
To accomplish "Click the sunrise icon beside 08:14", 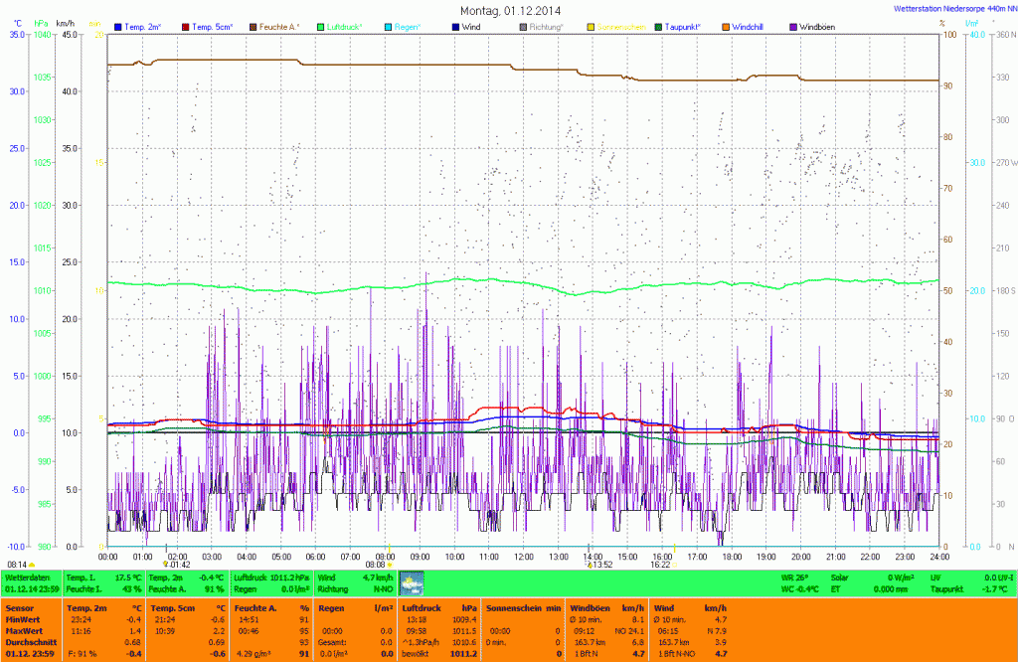I will [x=33, y=565].
